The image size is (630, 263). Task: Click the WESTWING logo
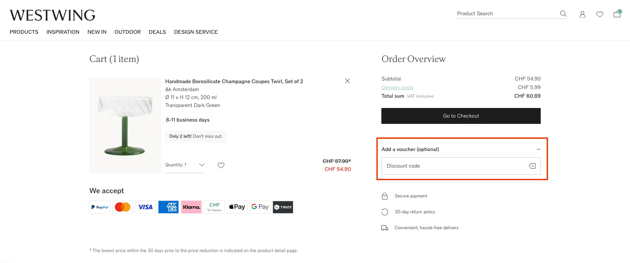pos(52,15)
